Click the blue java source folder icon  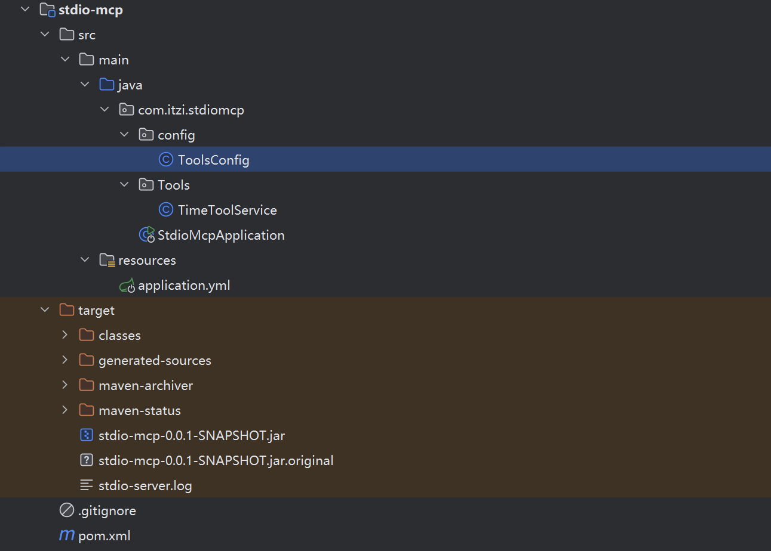click(106, 85)
